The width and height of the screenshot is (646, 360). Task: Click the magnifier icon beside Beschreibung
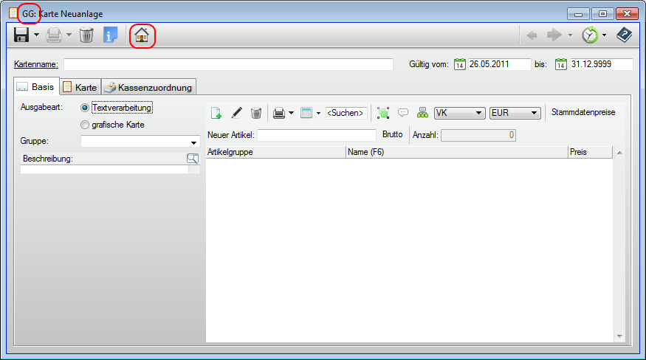pos(193,158)
